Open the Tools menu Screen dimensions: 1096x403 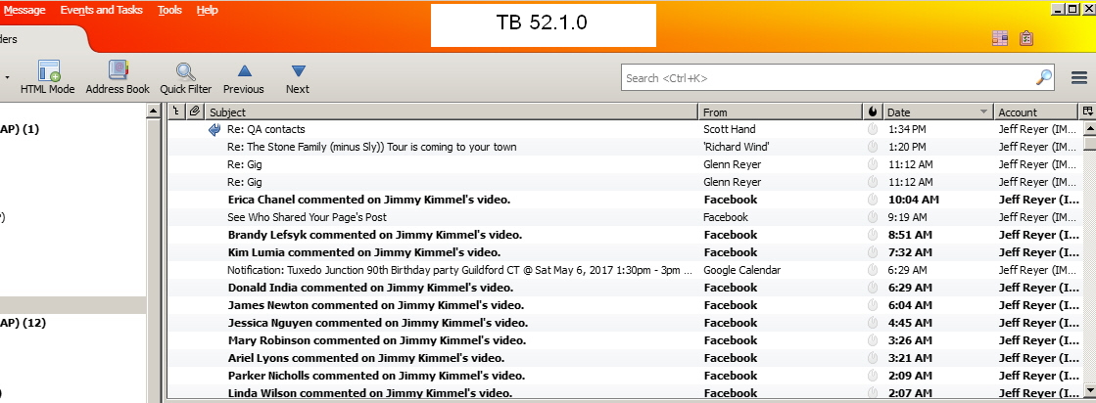click(x=169, y=10)
